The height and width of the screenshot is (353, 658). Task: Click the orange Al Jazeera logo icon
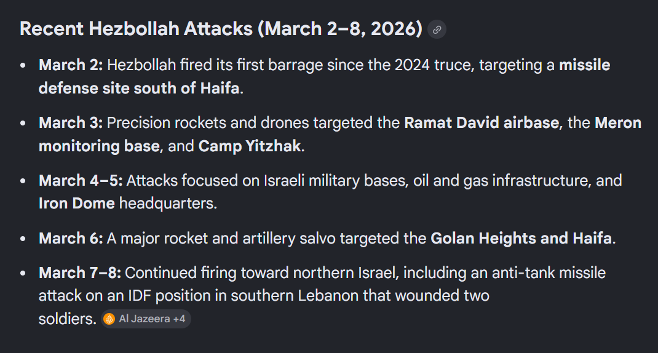pyautogui.click(x=109, y=319)
